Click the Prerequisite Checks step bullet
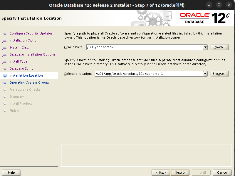Image resolution: width=235 pixels, height=176 pixels. point(5,89)
